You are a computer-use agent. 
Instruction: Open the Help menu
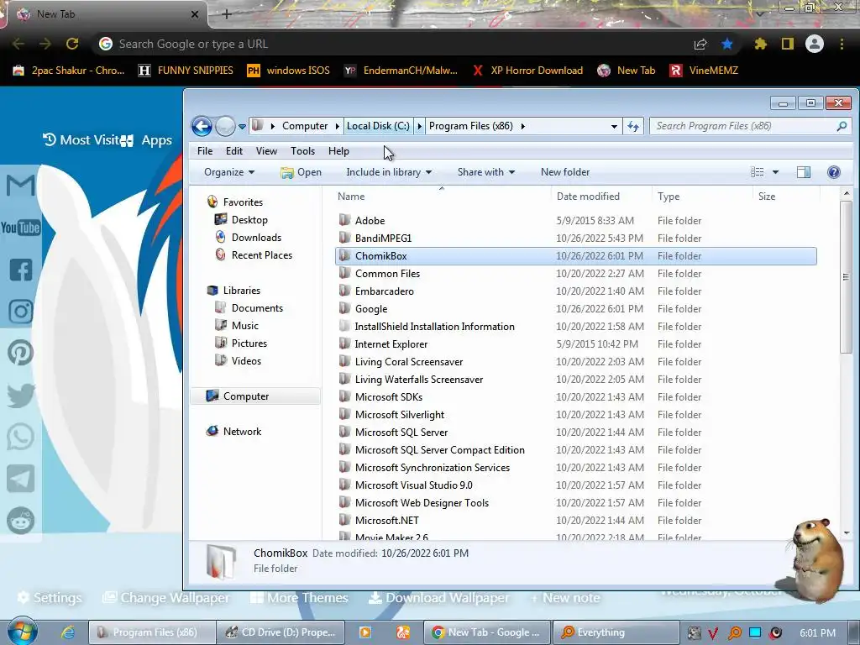[339, 151]
